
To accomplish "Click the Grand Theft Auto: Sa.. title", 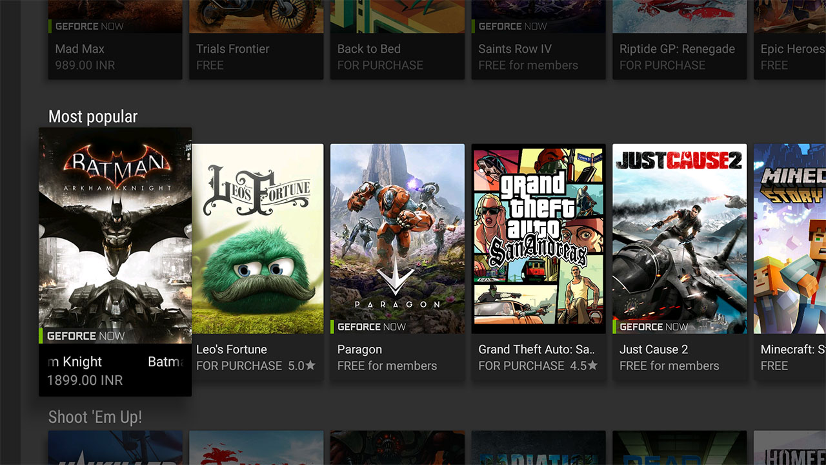I will tap(537, 349).
